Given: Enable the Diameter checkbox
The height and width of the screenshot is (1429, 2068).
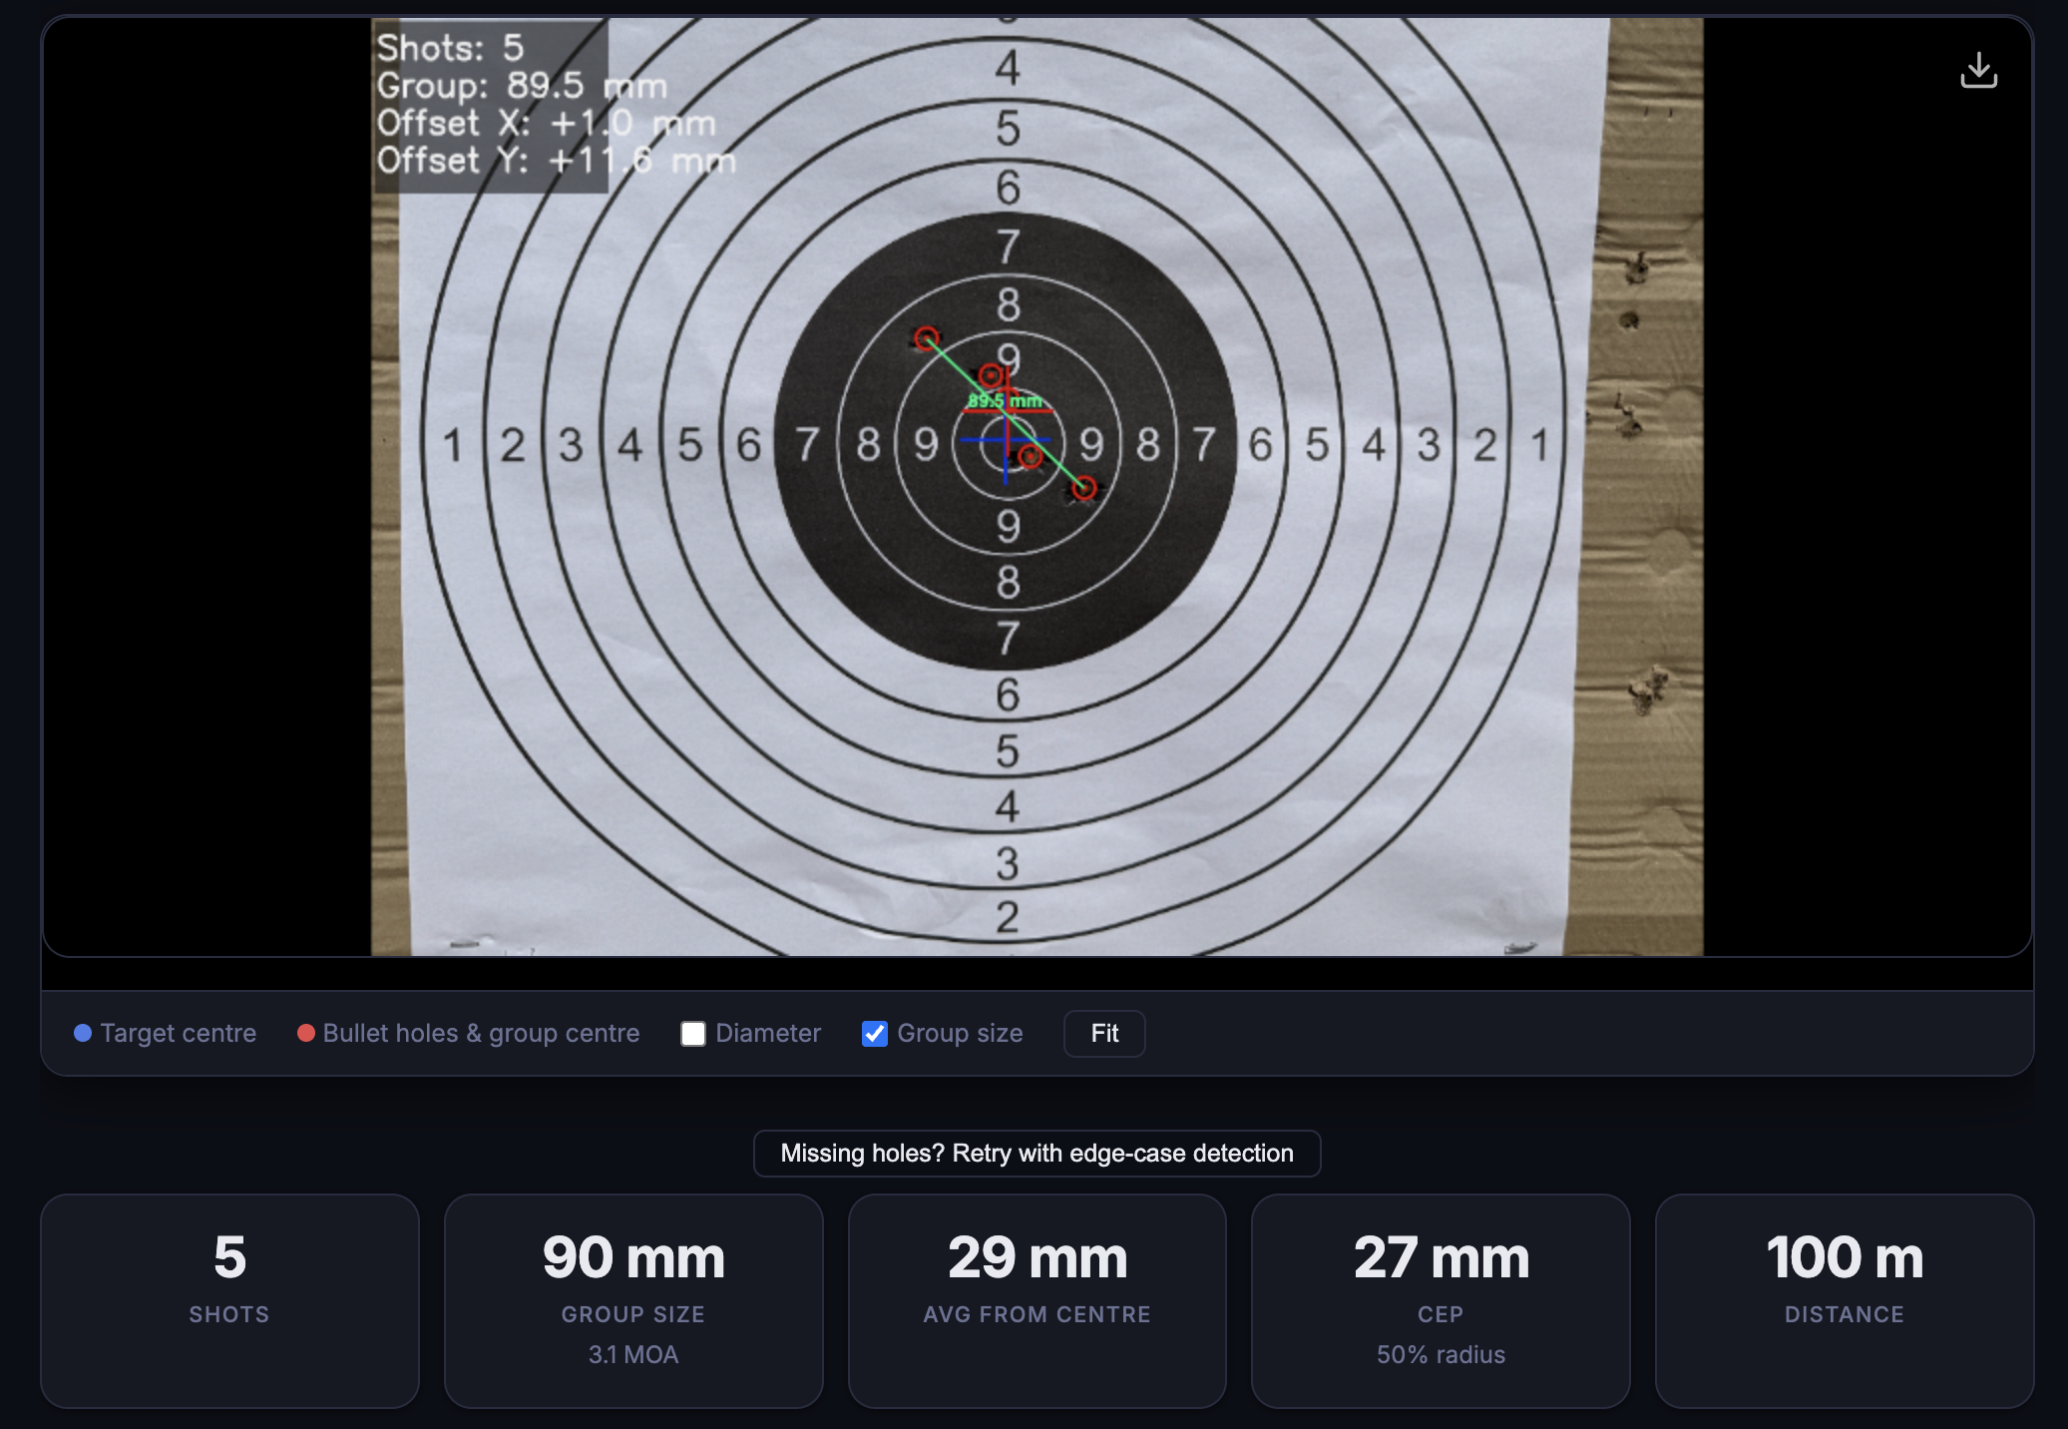Looking at the screenshot, I should 694,1034.
